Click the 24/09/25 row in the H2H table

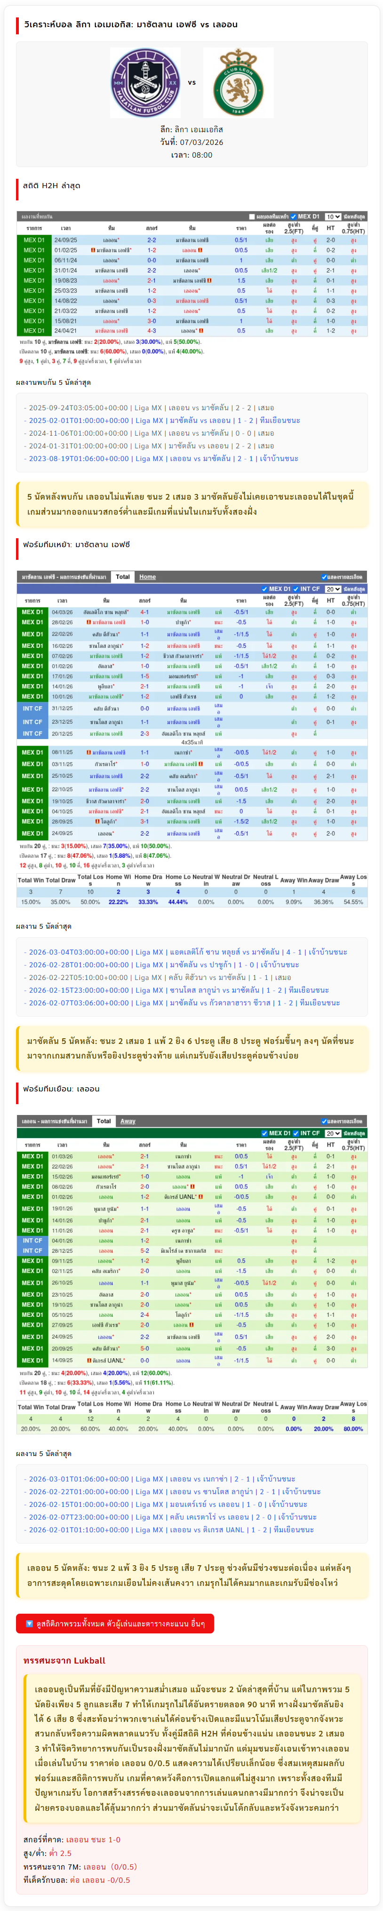click(191, 240)
